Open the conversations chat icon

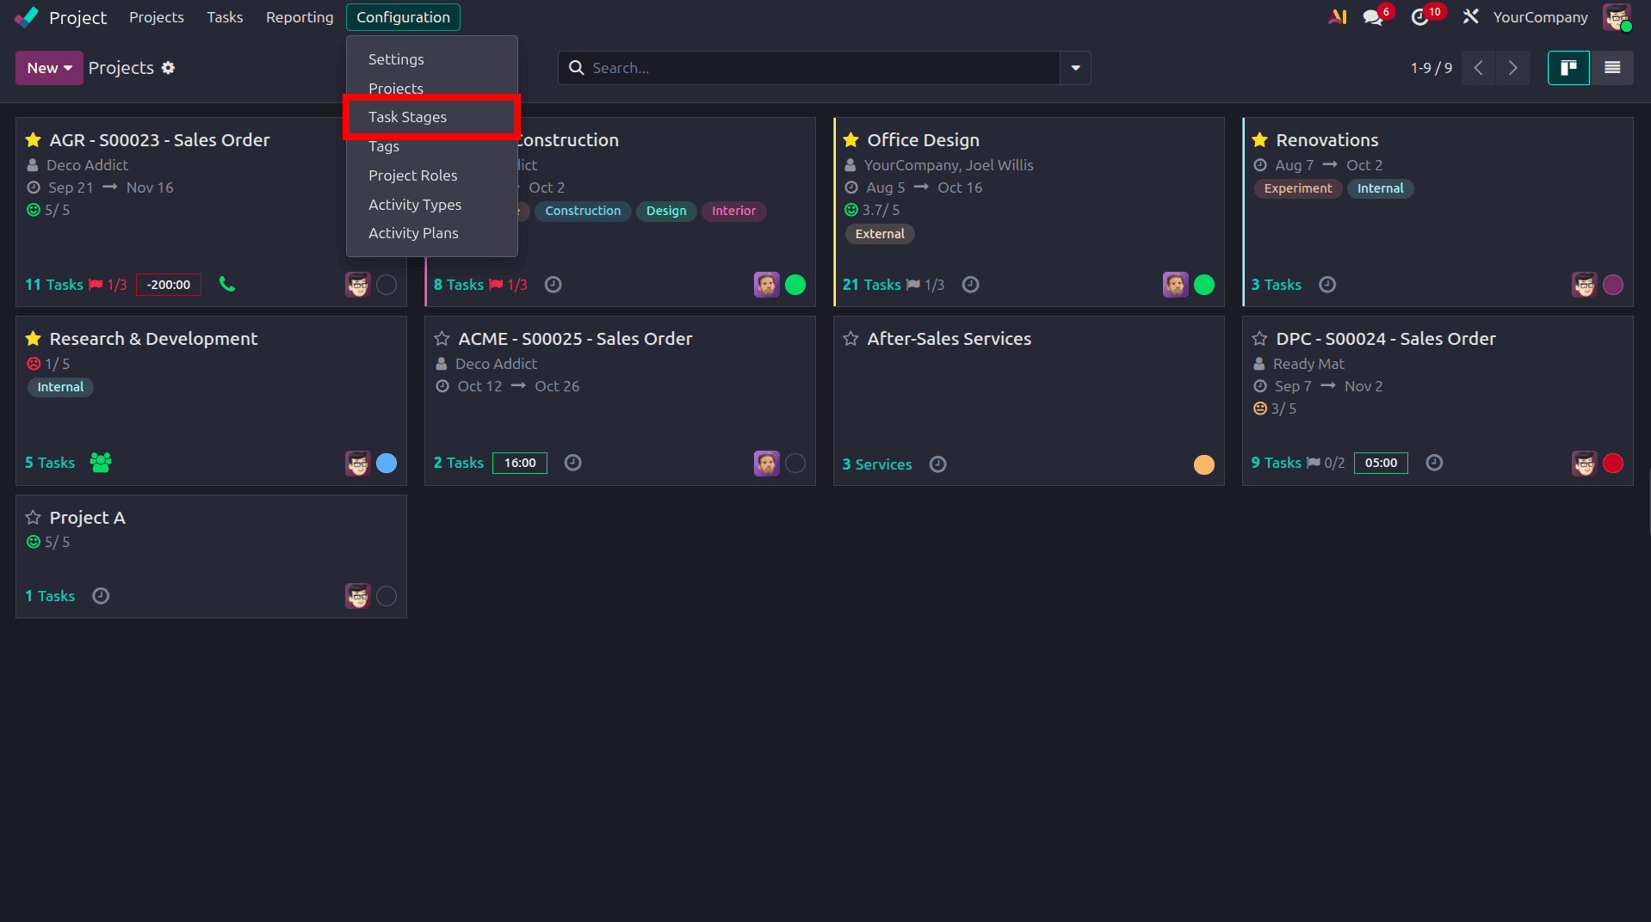pyautogui.click(x=1372, y=17)
